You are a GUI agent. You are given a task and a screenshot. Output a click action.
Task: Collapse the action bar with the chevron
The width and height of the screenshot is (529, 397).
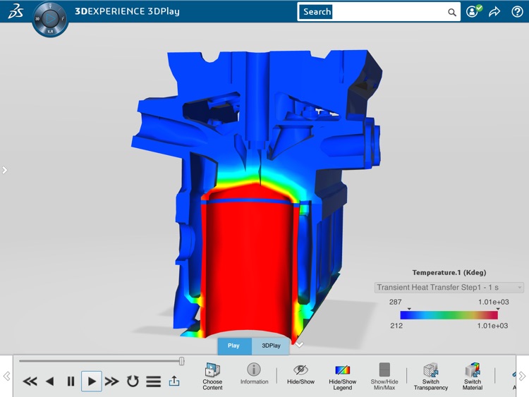(x=299, y=344)
